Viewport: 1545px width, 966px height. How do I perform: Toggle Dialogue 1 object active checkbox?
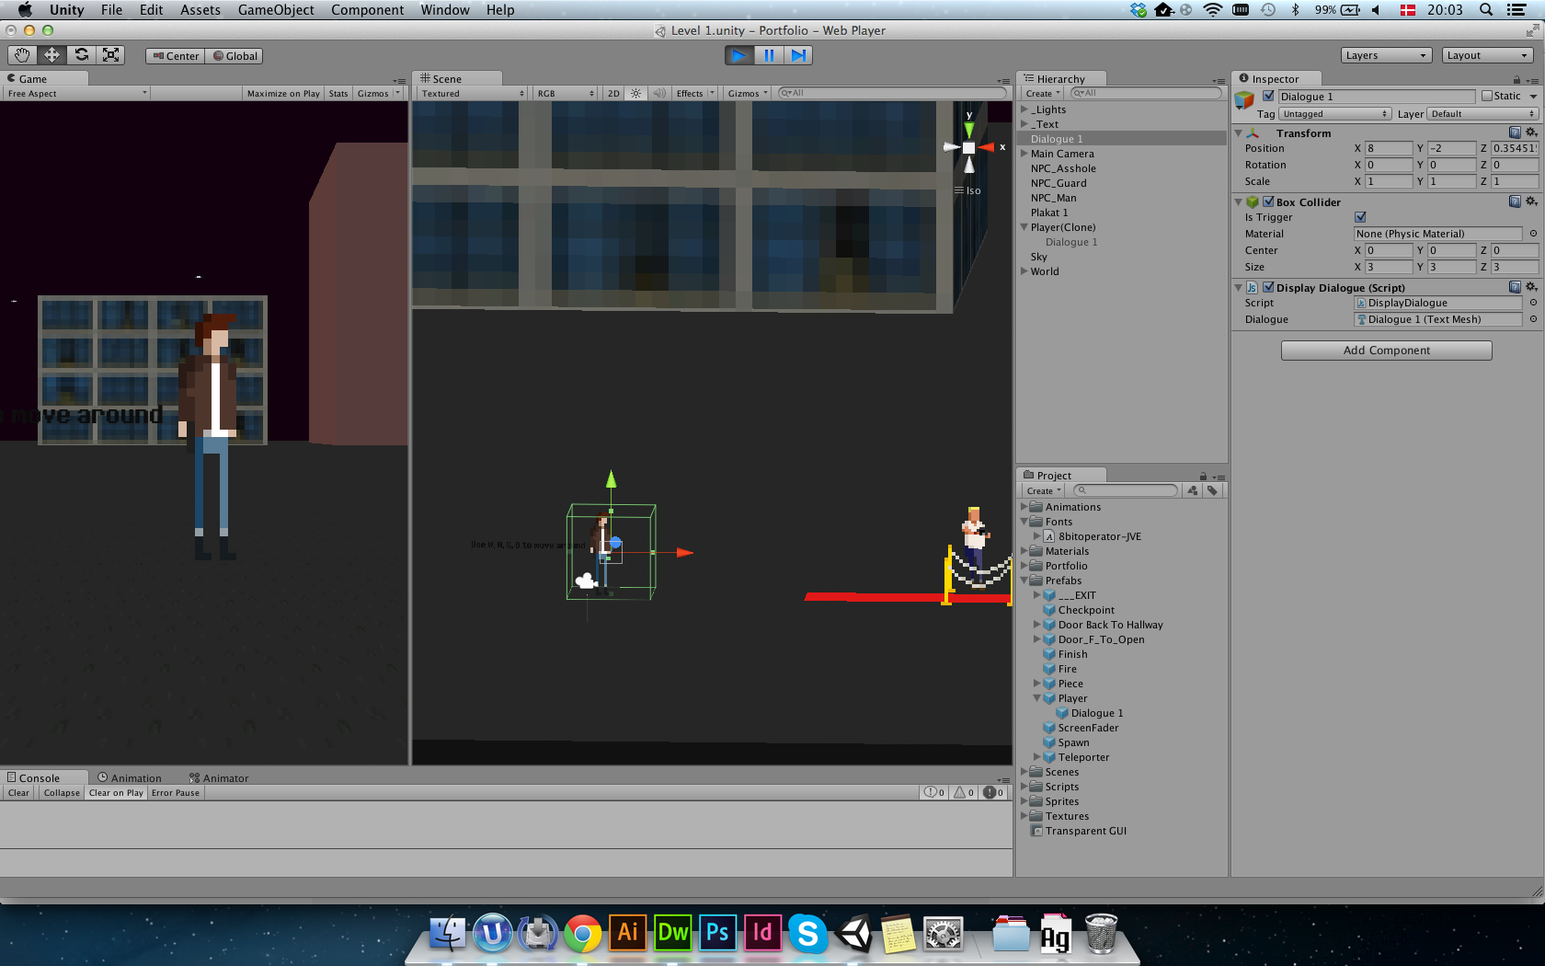(x=1268, y=97)
